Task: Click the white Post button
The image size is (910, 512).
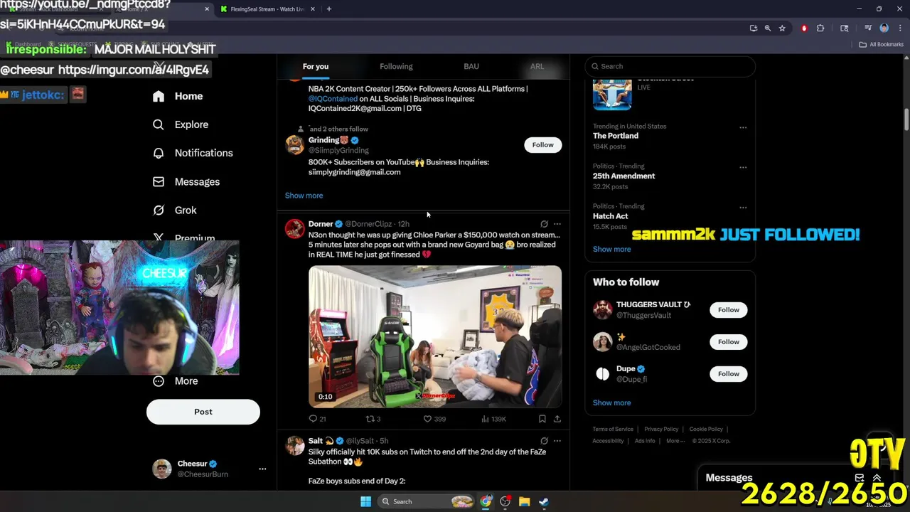Action: (x=203, y=412)
